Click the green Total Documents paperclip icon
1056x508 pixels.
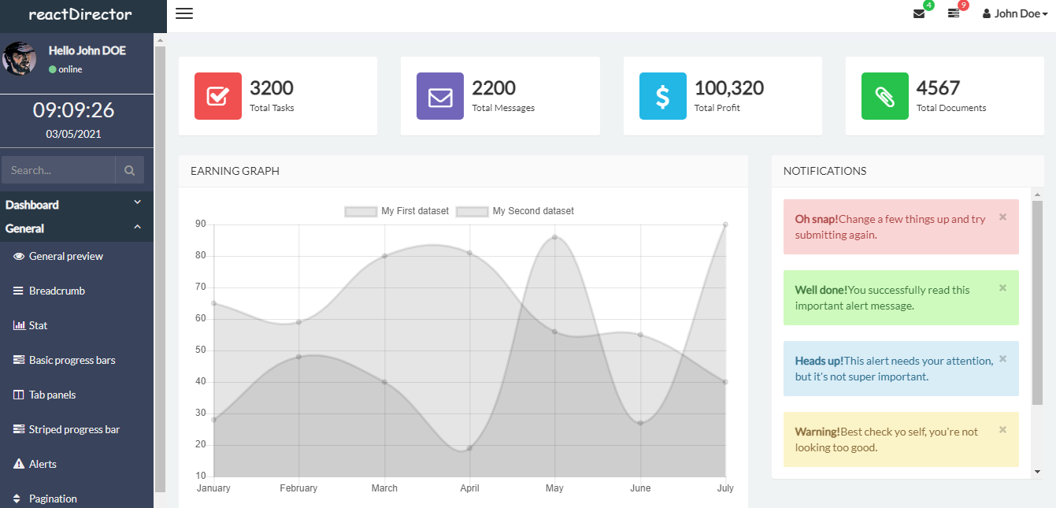pos(885,96)
